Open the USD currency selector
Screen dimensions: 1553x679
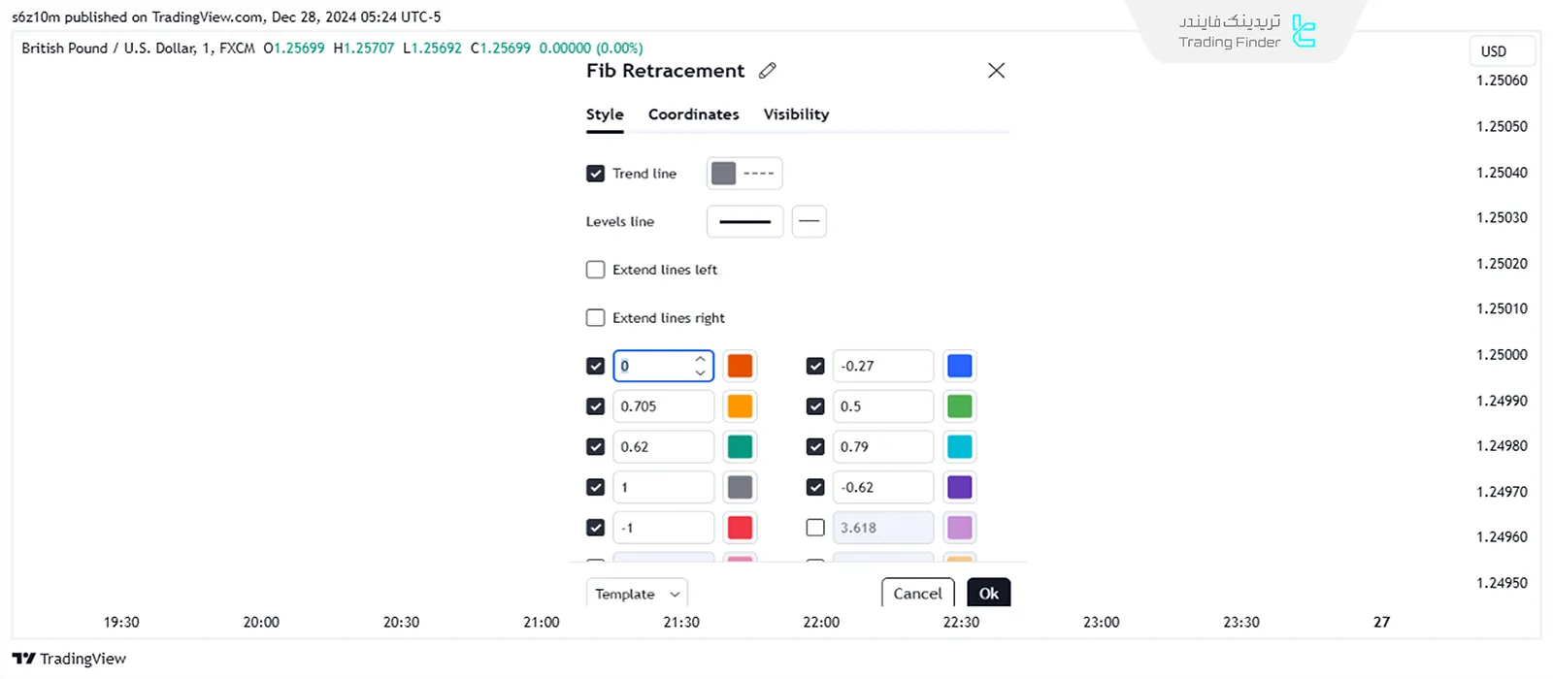click(x=1494, y=51)
